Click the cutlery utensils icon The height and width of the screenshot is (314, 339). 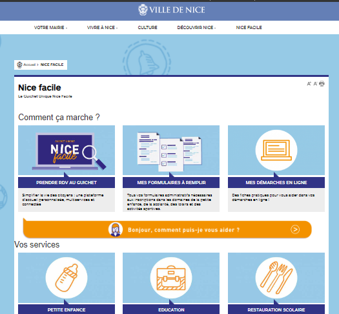(276, 278)
